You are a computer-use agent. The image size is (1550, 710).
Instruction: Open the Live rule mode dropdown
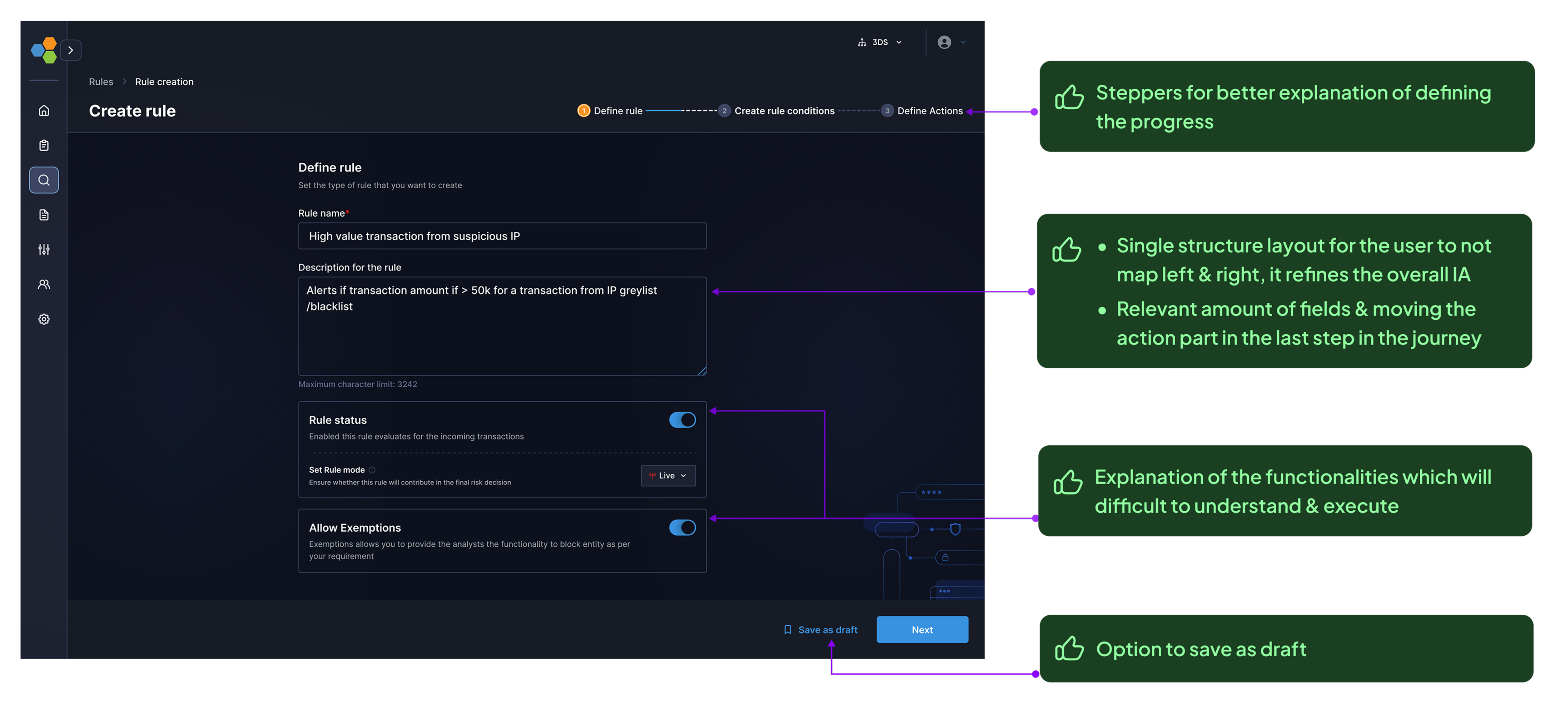(668, 476)
